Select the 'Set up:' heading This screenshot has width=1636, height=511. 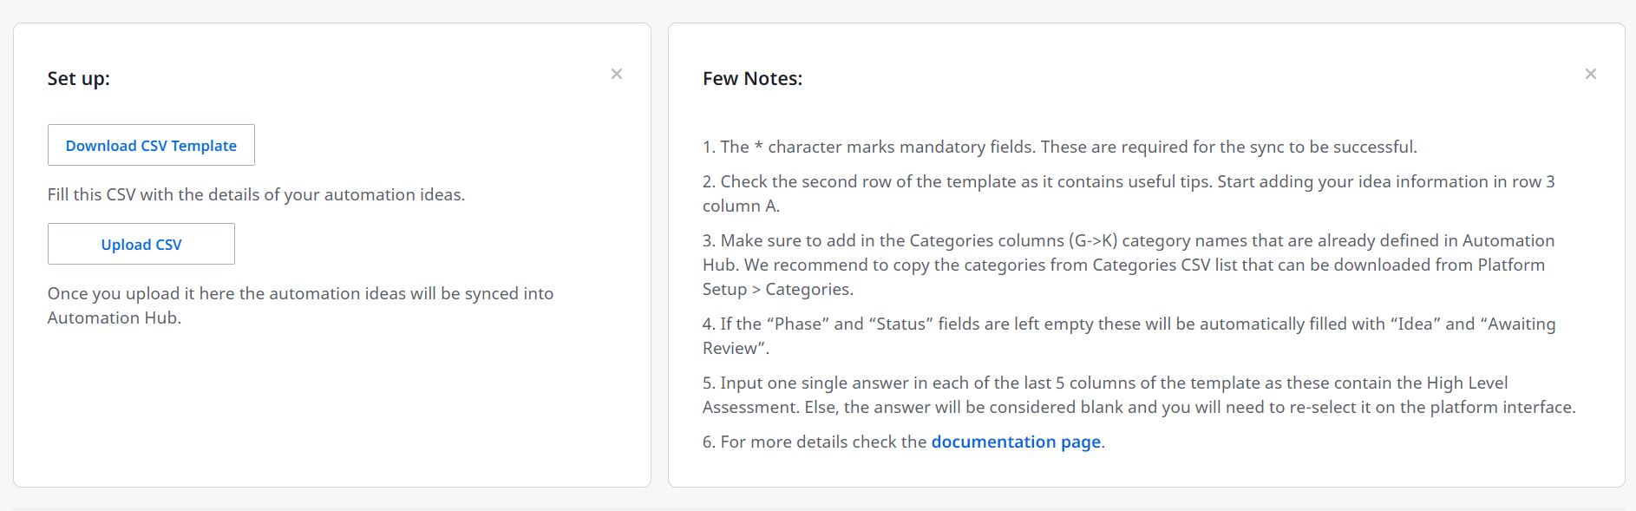point(79,78)
